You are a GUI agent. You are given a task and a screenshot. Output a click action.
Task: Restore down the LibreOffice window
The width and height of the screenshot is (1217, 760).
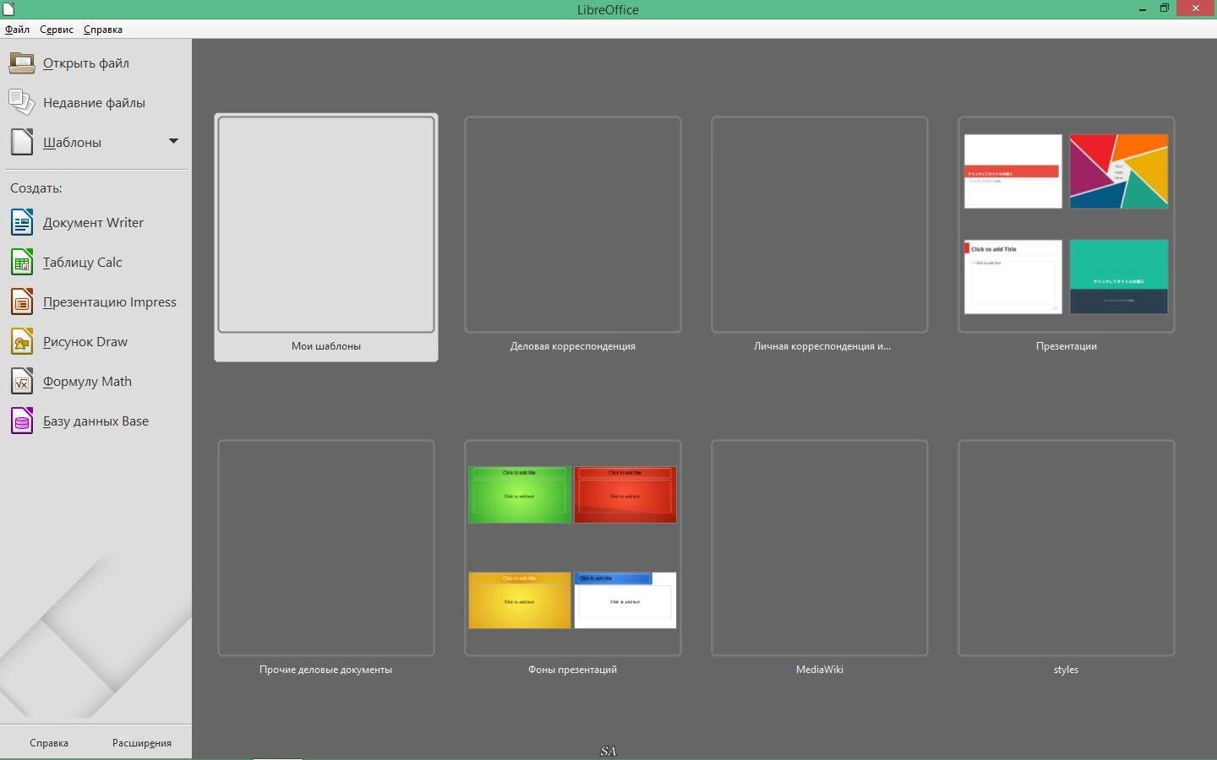[1165, 8]
